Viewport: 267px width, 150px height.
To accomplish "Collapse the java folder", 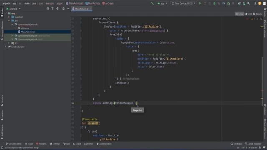I will click(9, 21).
